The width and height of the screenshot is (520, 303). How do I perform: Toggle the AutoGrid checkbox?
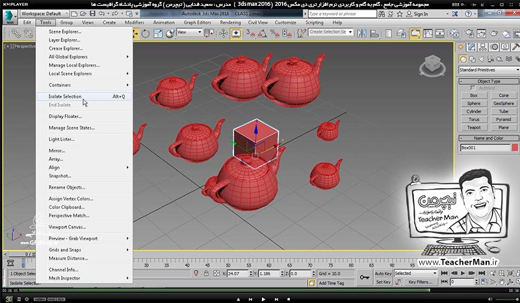pyautogui.click(x=473, y=88)
